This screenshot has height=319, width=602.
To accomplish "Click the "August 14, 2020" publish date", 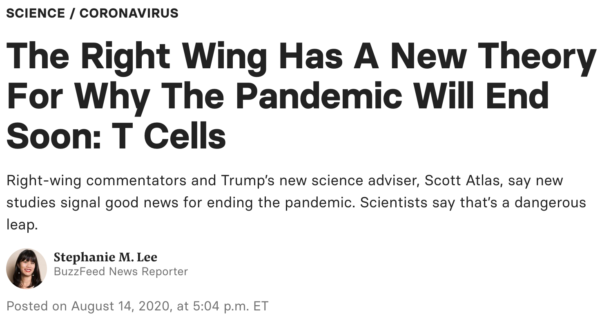I will click(x=121, y=306).
